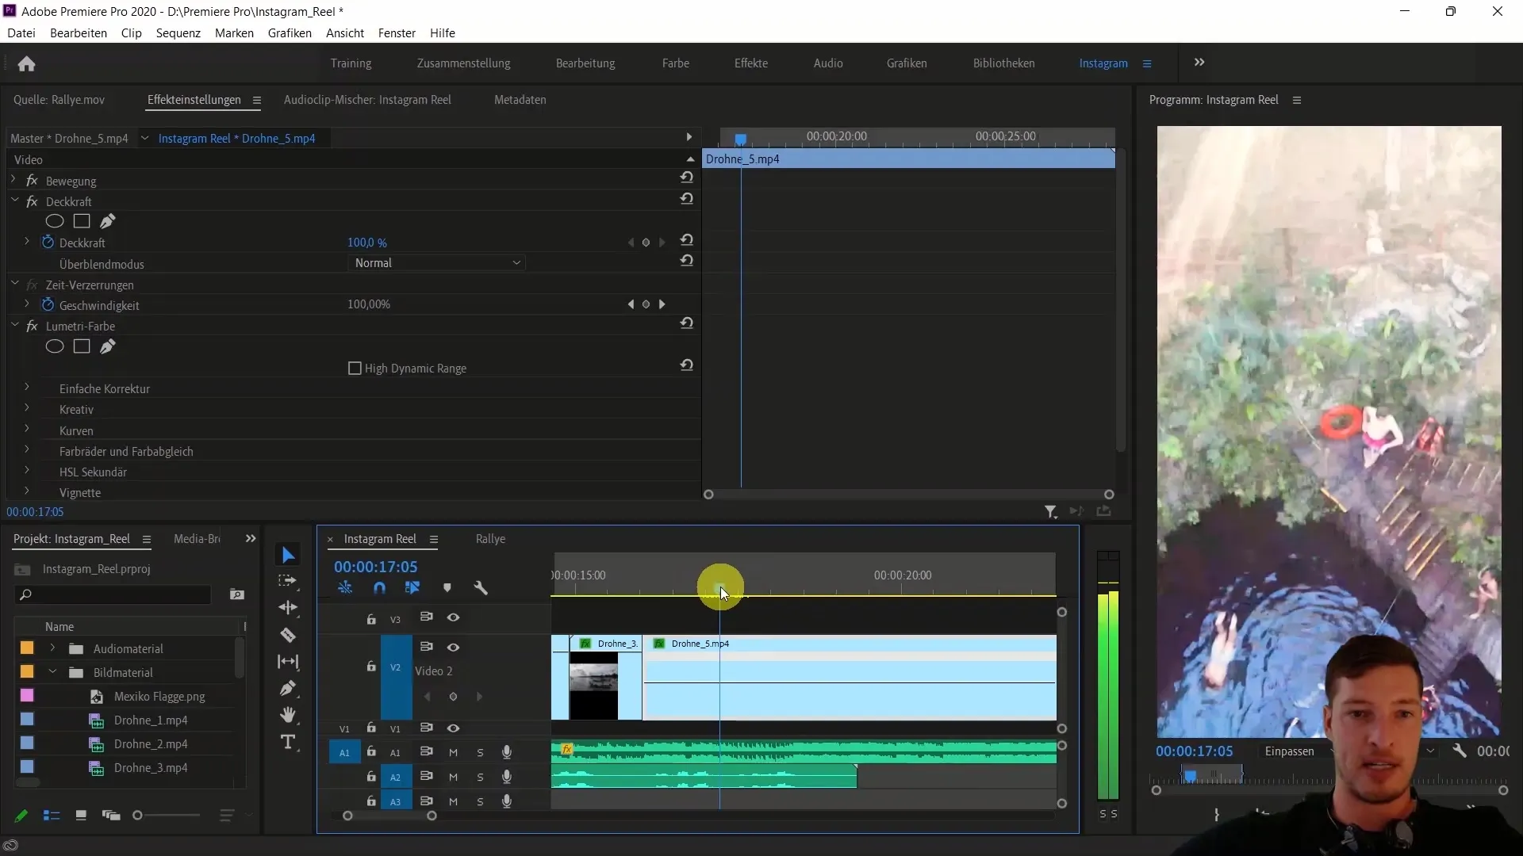Open Metadaten panel tab
Image resolution: width=1523 pixels, height=856 pixels.
tap(520, 100)
